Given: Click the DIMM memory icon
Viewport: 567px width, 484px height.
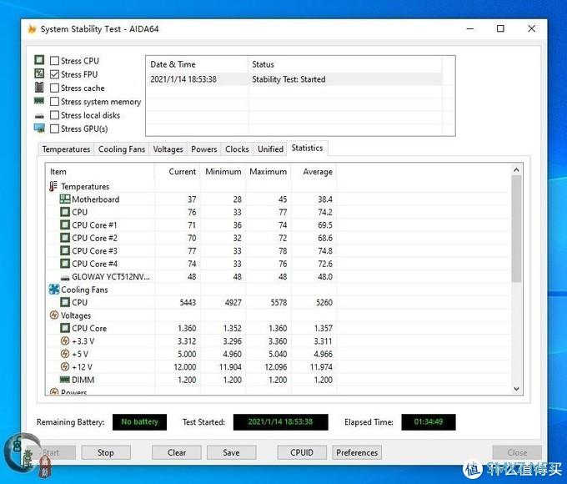Looking at the screenshot, I should coord(65,380).
